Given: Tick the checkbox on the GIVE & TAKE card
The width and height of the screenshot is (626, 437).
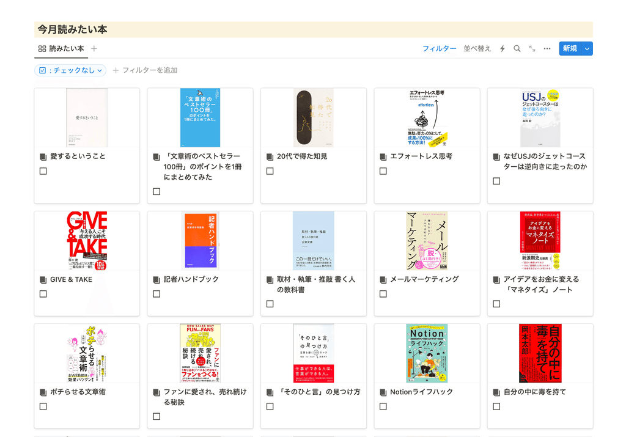Looking at the screenshot, I should pos(43,294).
